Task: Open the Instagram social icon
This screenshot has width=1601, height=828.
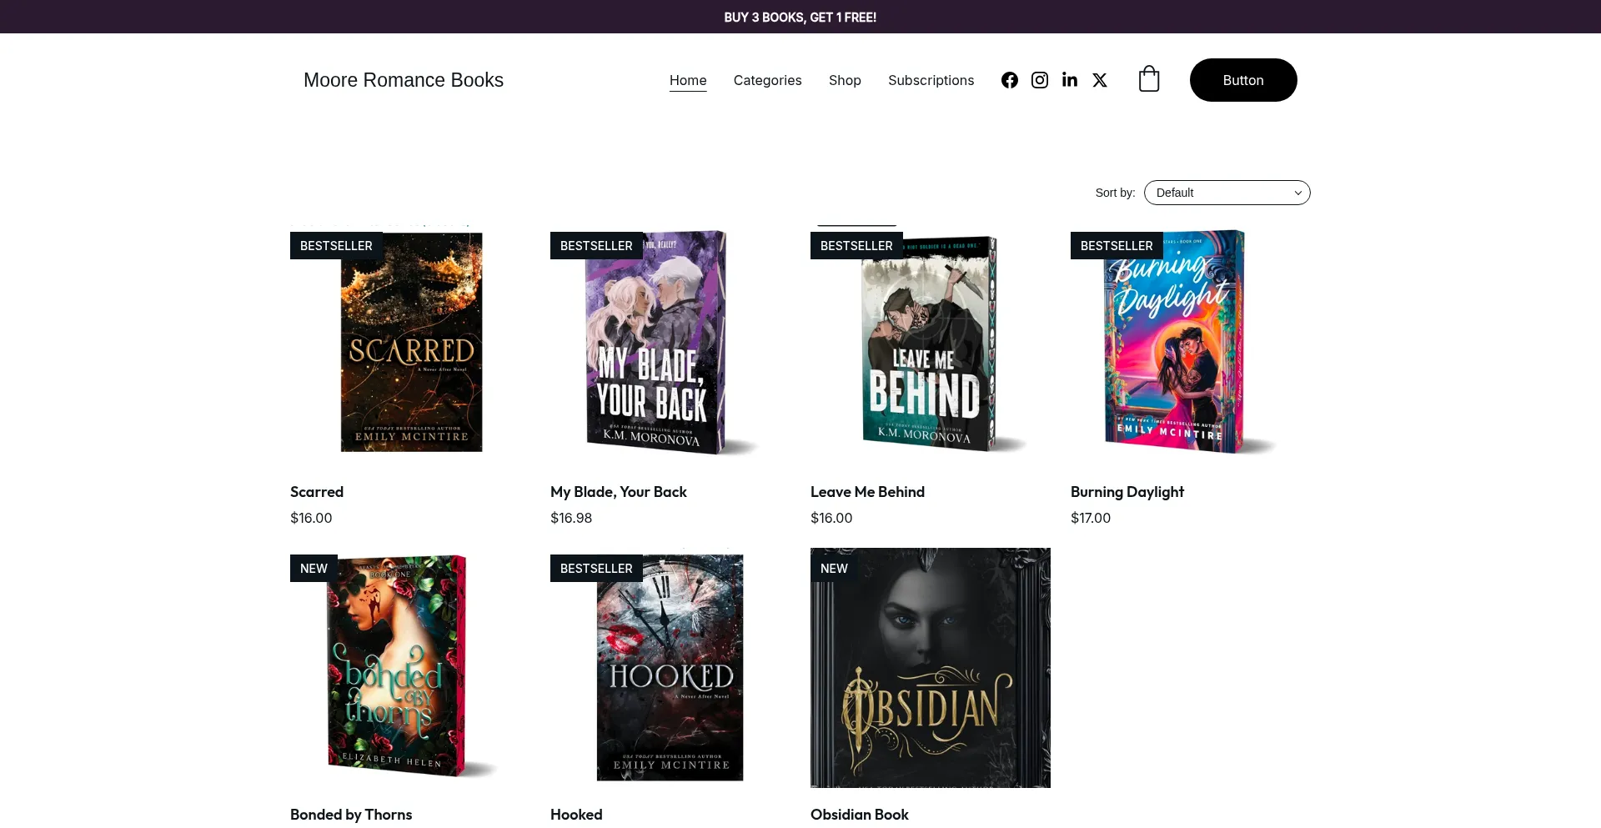Action: [1039, 80]
